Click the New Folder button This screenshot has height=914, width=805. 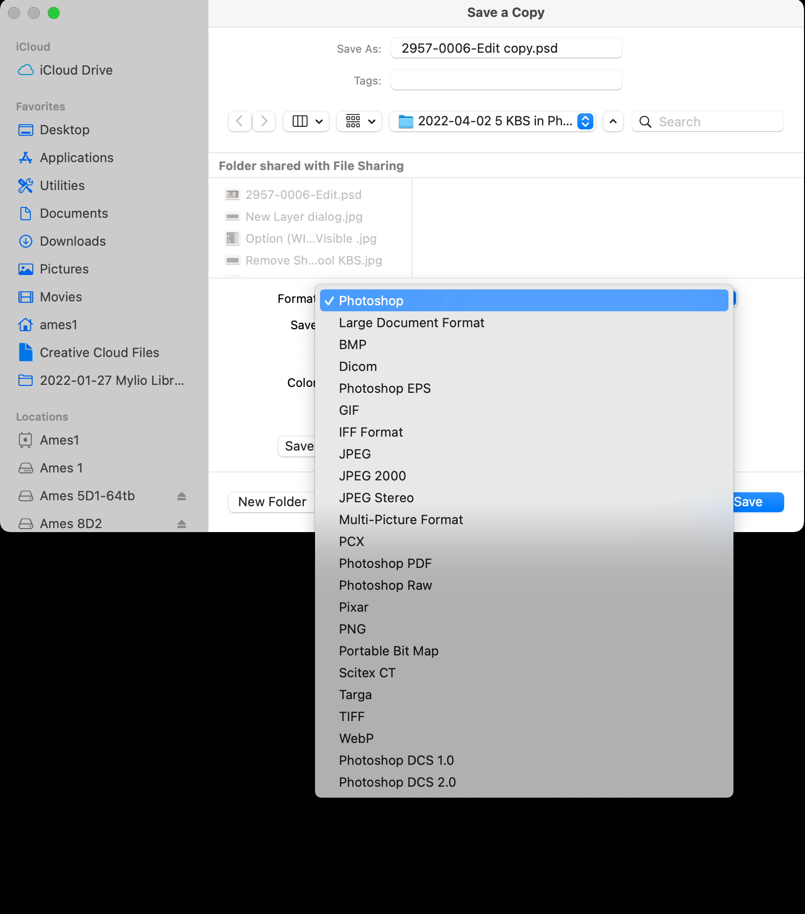(272, 502)
